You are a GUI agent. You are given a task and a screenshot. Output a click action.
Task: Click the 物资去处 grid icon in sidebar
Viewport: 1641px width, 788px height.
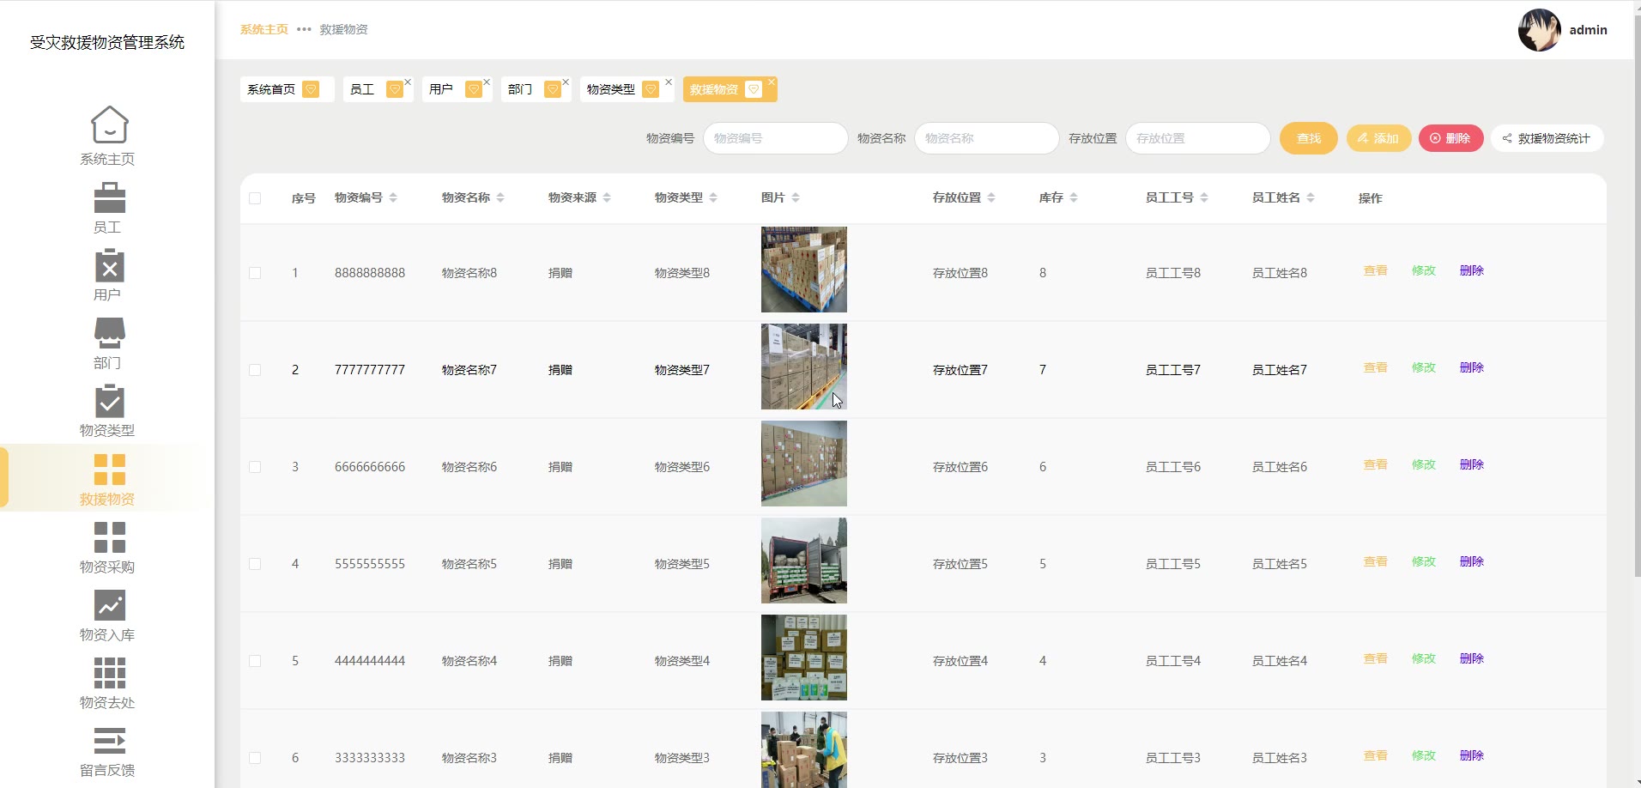tap(109, 673)
